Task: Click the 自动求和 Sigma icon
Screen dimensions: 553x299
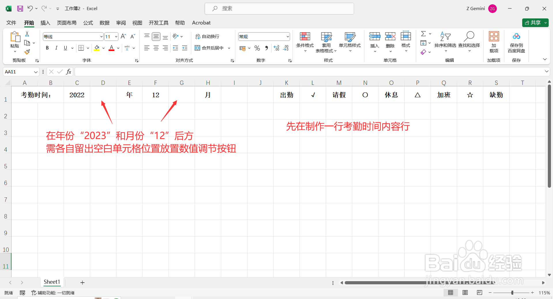Action: tap(423, 33)
